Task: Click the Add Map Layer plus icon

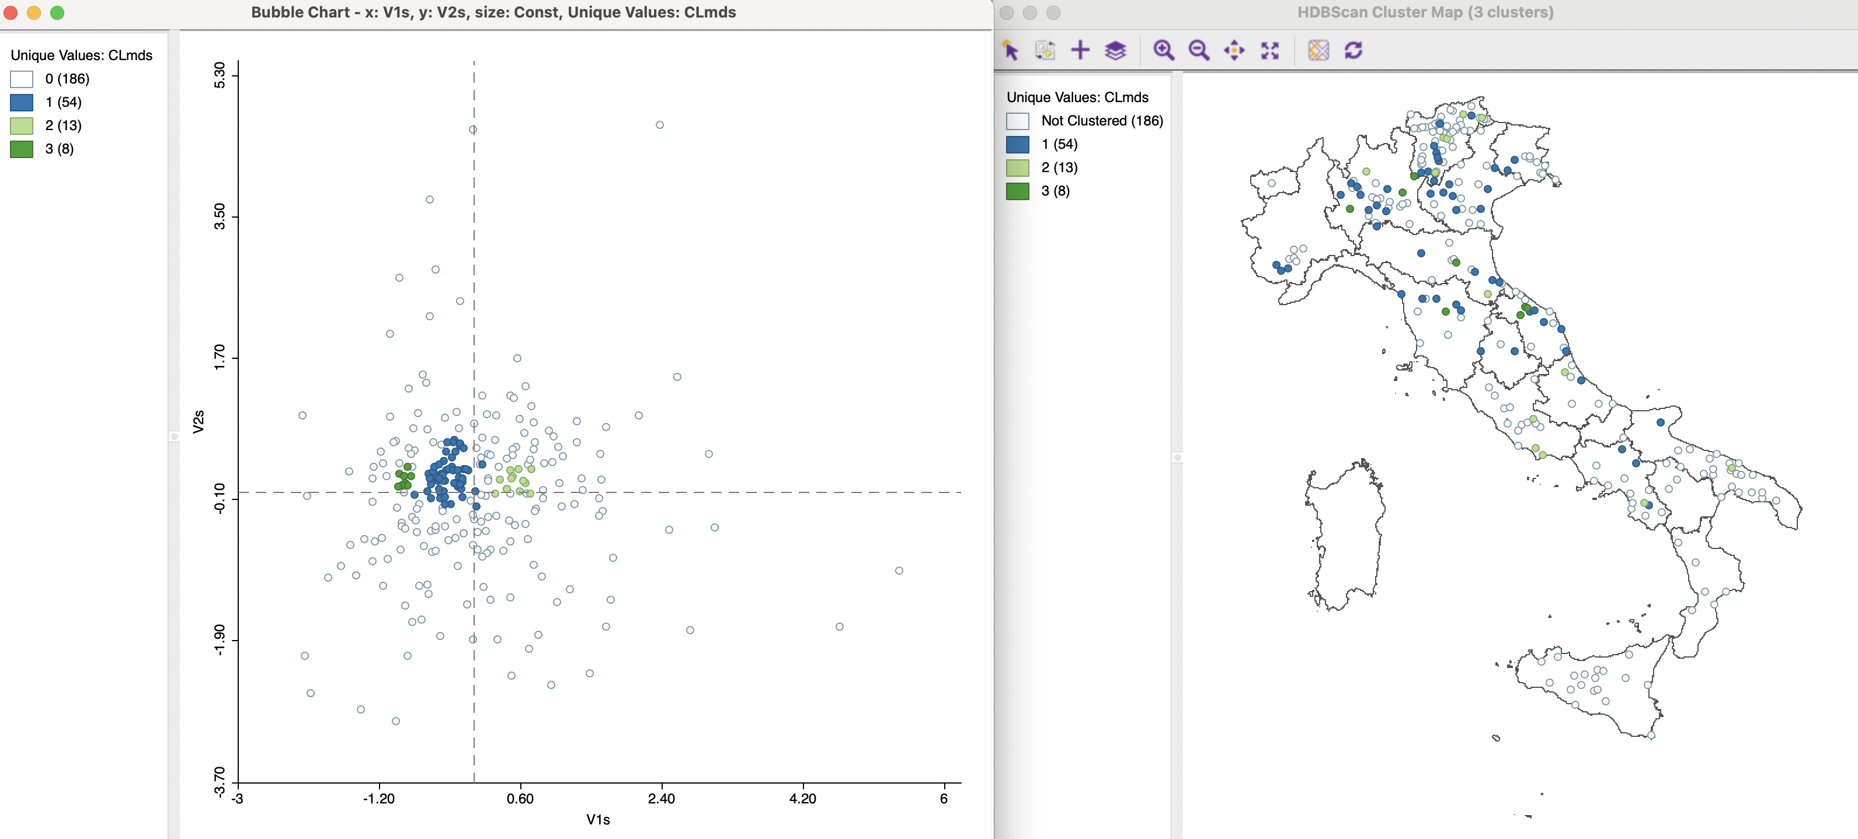Action: click(1080, 50)
